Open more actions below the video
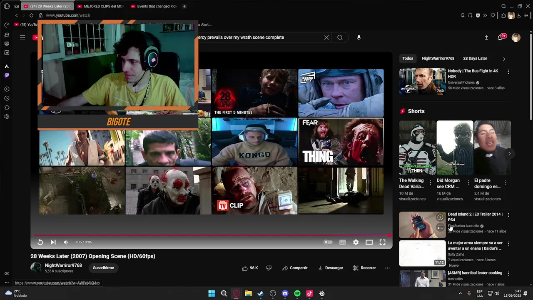Image resolution: width=533 pixels, height=300 pixels. coord(387,268)
